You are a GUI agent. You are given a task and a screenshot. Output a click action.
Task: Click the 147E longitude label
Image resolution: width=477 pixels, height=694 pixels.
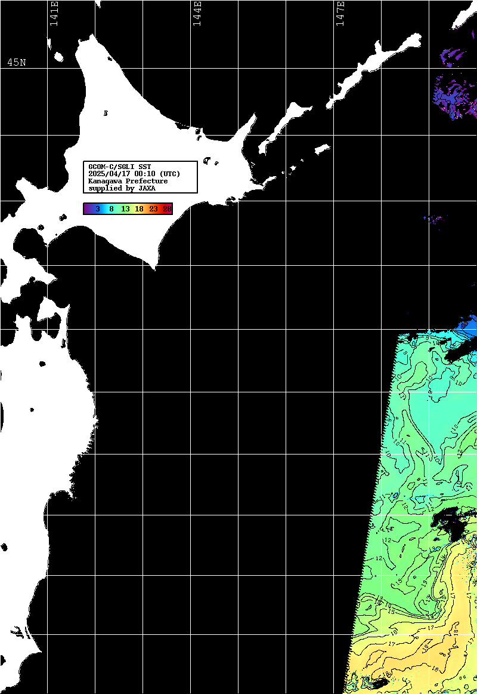pyautogui.click(x=340, y=14)
